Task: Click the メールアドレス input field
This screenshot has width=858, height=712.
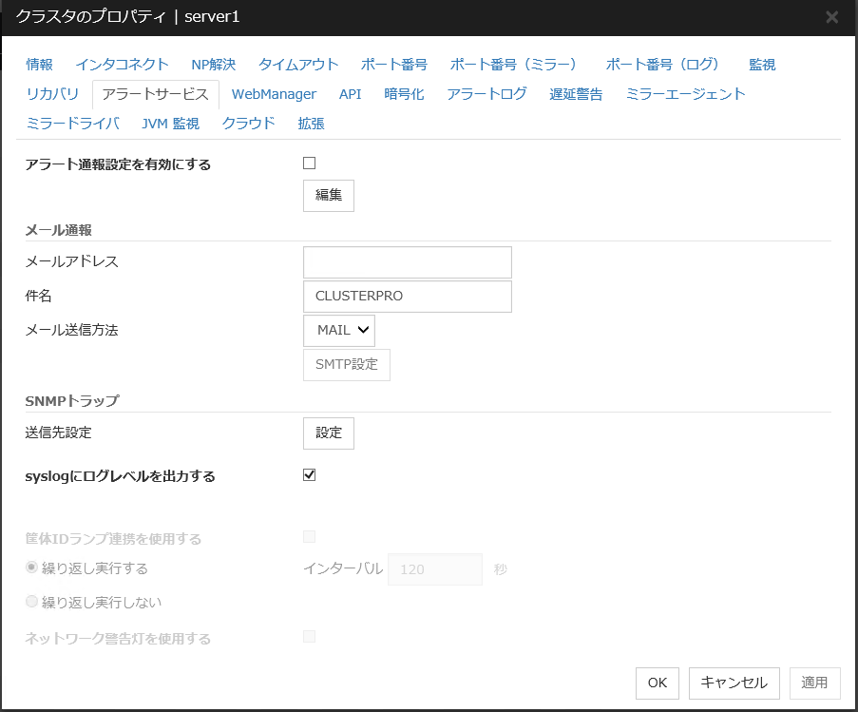Action: coord(407,261)
